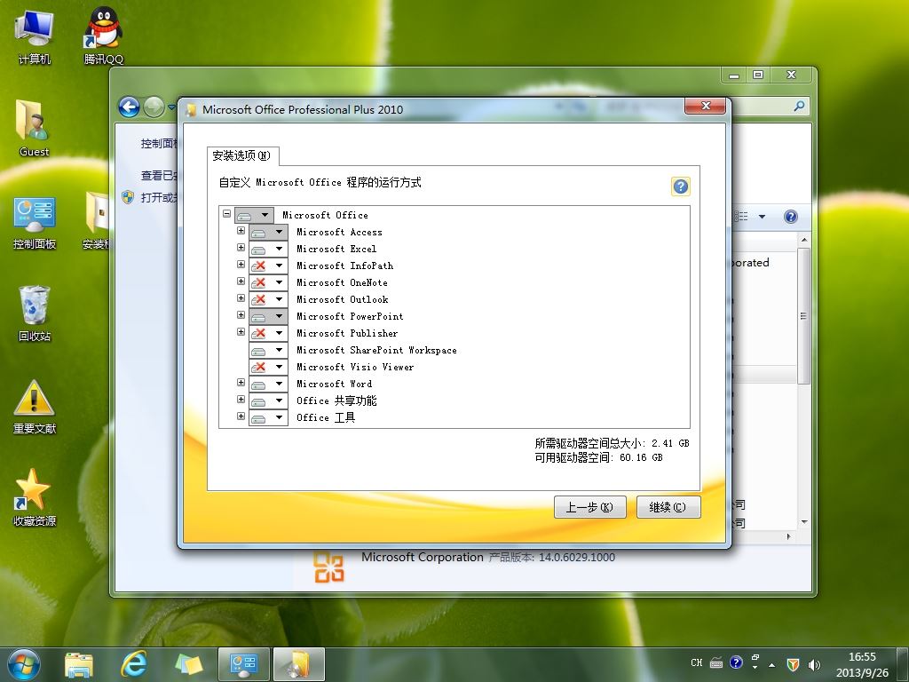This screenshot has width=909, height=682.
Task: Open the 腾讯QQ desktop shortcut
Action: point(104,36)
